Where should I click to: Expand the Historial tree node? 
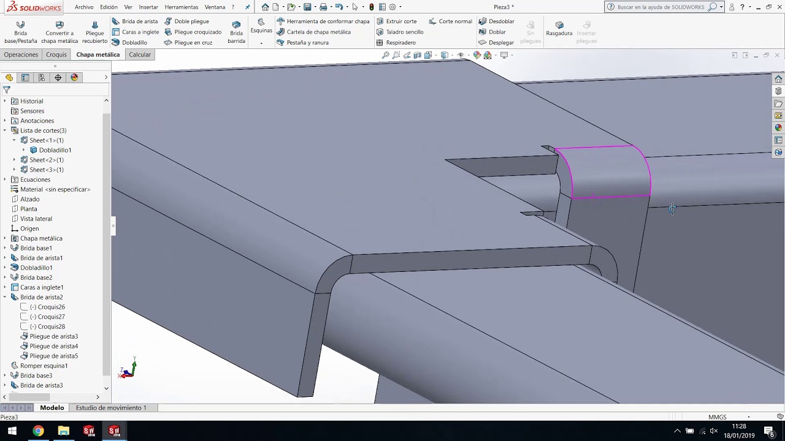(6, 101)
